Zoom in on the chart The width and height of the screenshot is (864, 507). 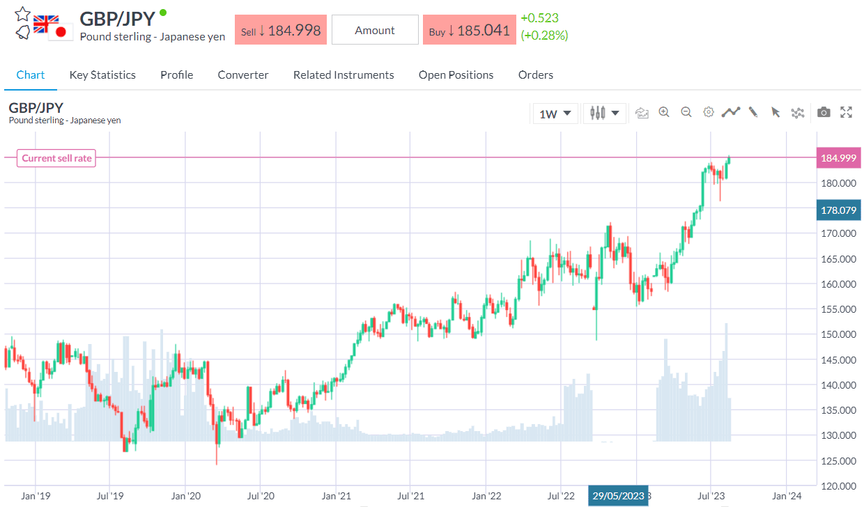pos(664,112)
